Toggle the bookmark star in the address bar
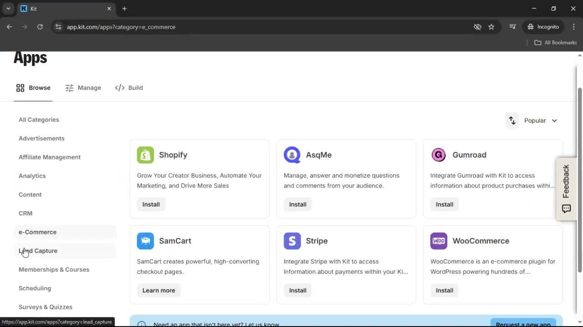The height and width of the screenshot is (327, 583). (491, 27)
